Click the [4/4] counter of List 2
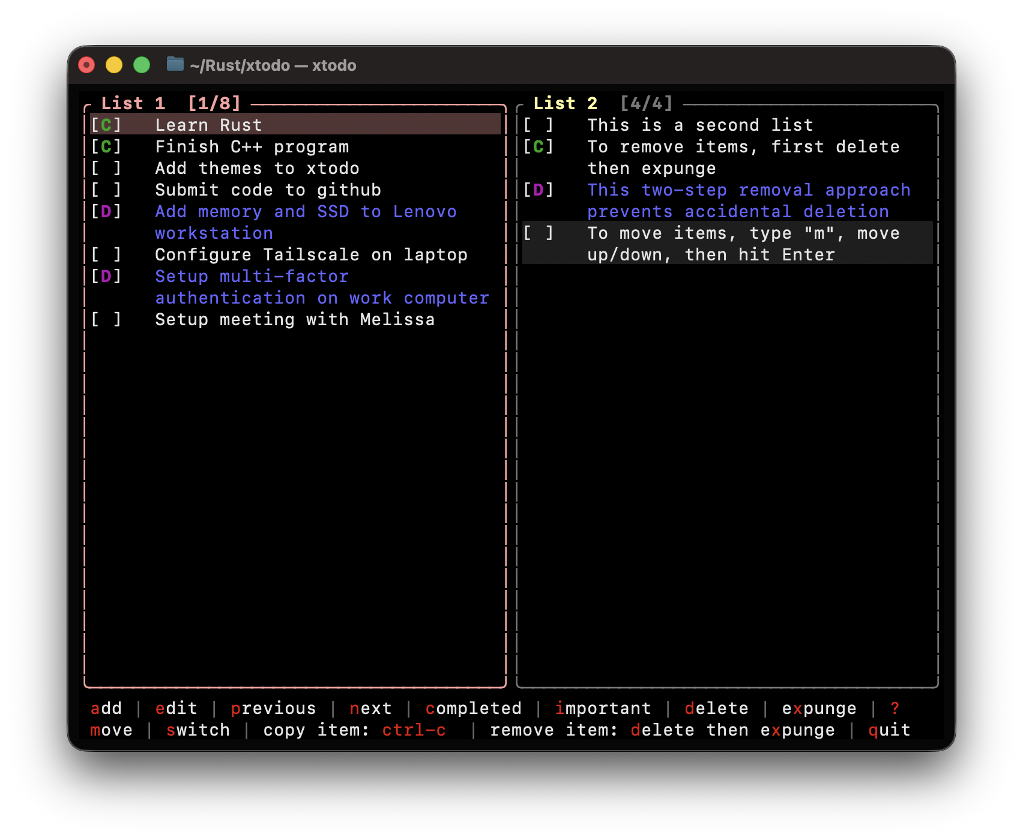The width and height of the screenshot is (1023, 840). 647,103
